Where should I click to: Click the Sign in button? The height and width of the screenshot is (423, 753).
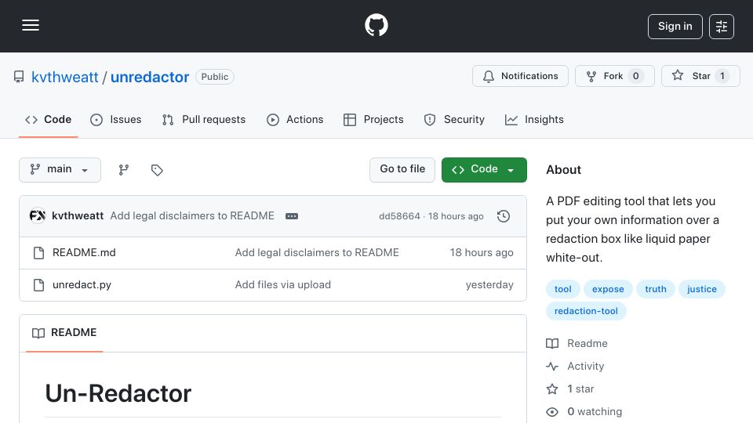coord(675,27)
